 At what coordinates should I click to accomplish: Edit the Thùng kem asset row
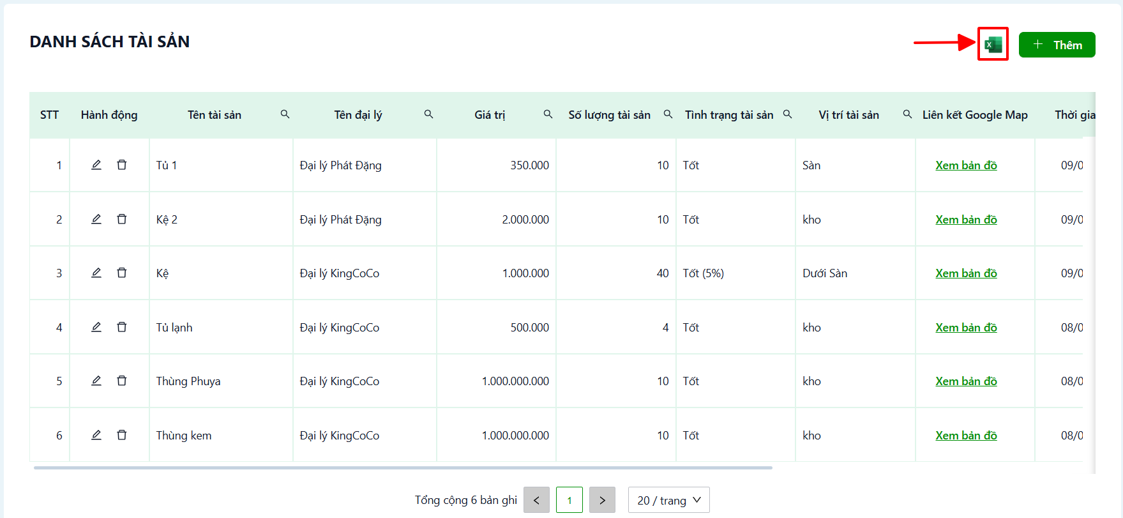[96, 435]
